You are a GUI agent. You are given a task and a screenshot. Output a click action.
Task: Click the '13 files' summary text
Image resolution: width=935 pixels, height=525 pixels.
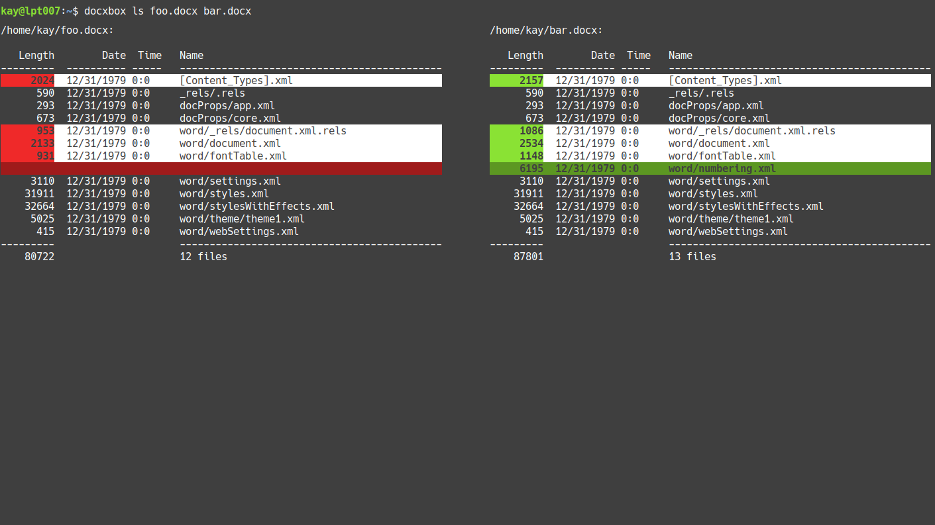692,257
